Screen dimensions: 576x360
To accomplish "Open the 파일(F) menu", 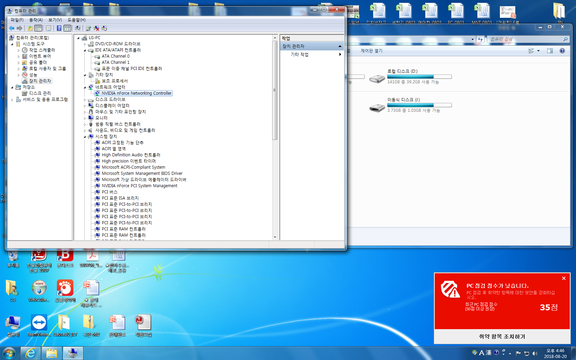I will [17, 20].
